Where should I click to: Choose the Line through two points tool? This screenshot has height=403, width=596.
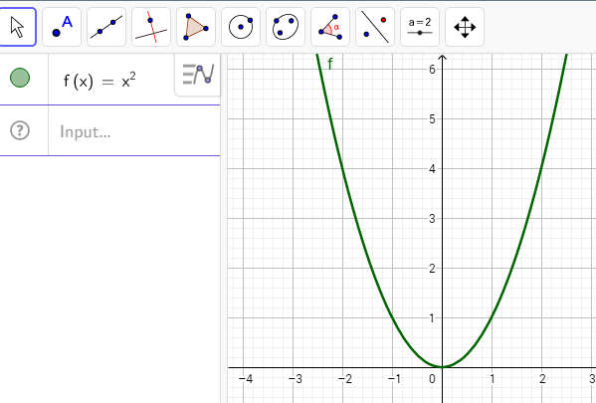[106, 27]
